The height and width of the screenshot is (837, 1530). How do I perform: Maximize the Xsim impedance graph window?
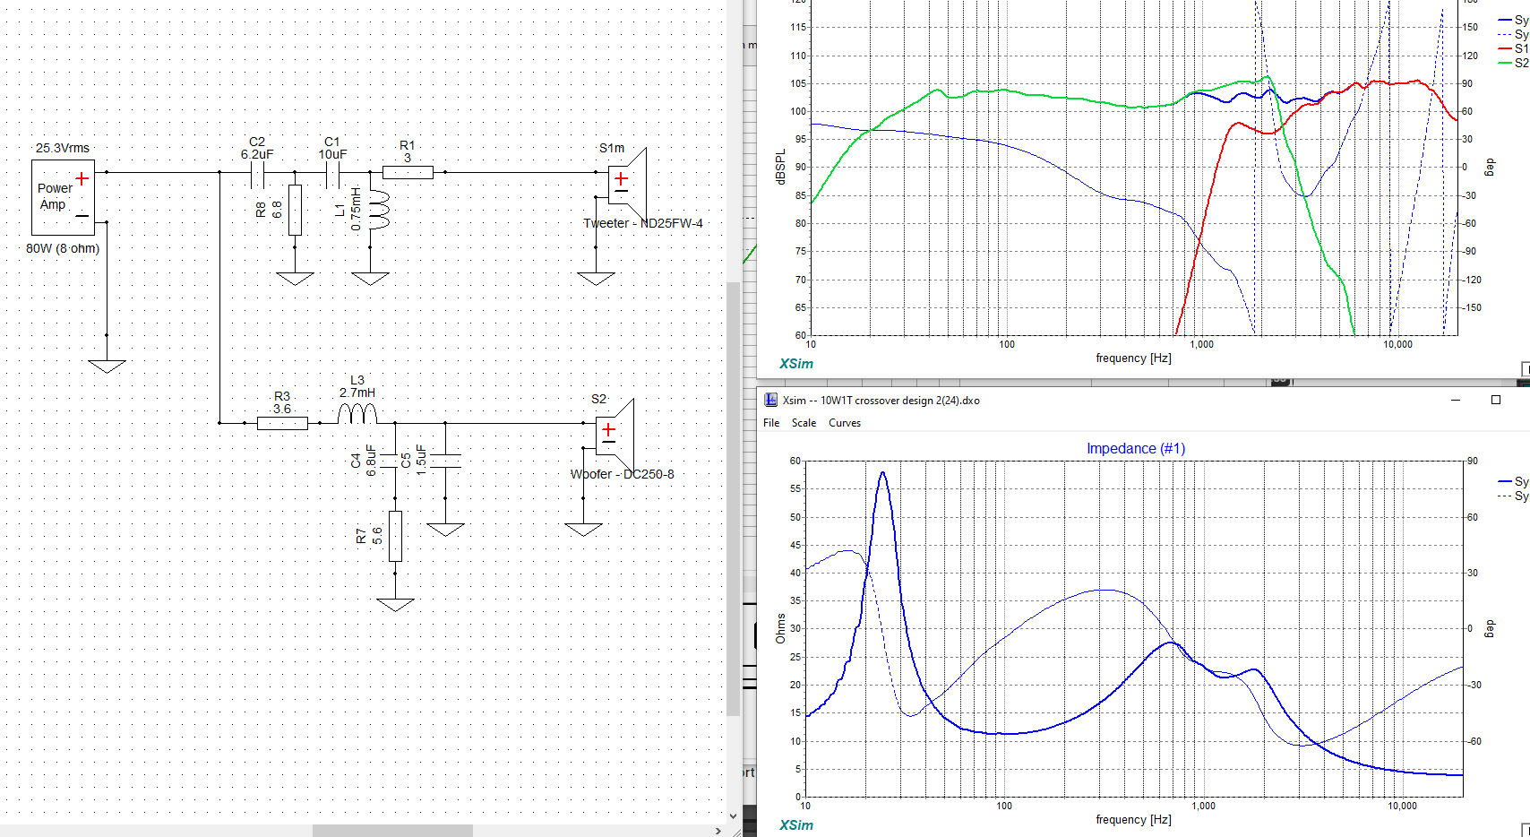click(x=1495, y=400)
